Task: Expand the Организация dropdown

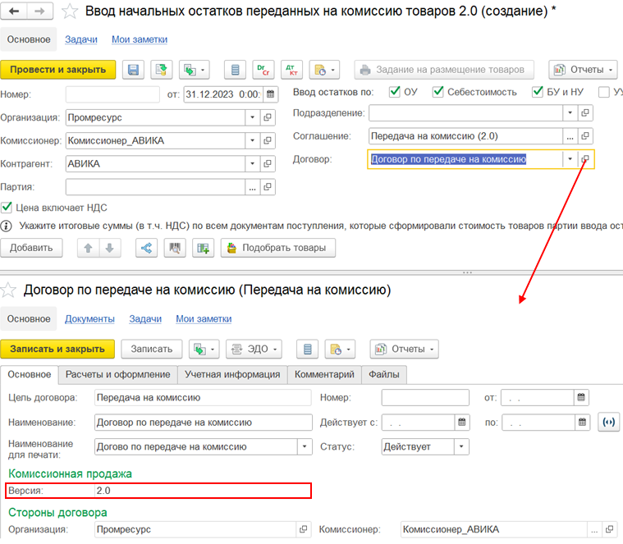Action: point(252,117)
